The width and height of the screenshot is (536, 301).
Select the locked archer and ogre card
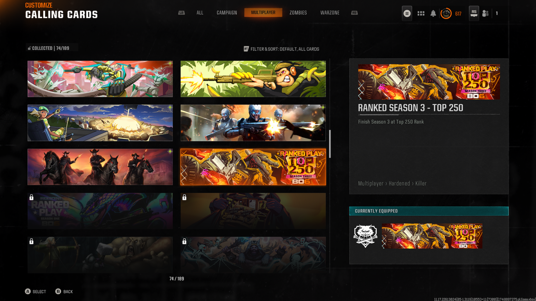[100, 255]
